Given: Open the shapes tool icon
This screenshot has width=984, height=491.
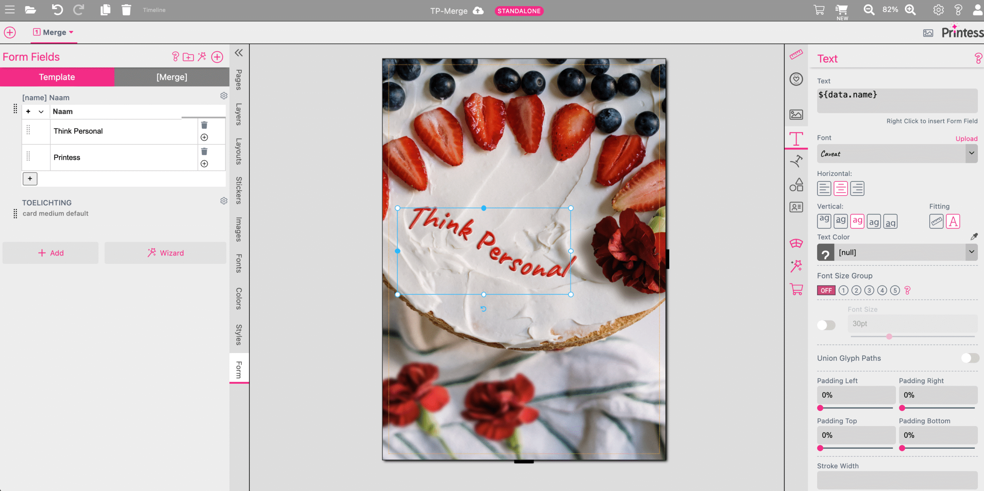Looking at the screenshot, I should [x=796, y=185].
